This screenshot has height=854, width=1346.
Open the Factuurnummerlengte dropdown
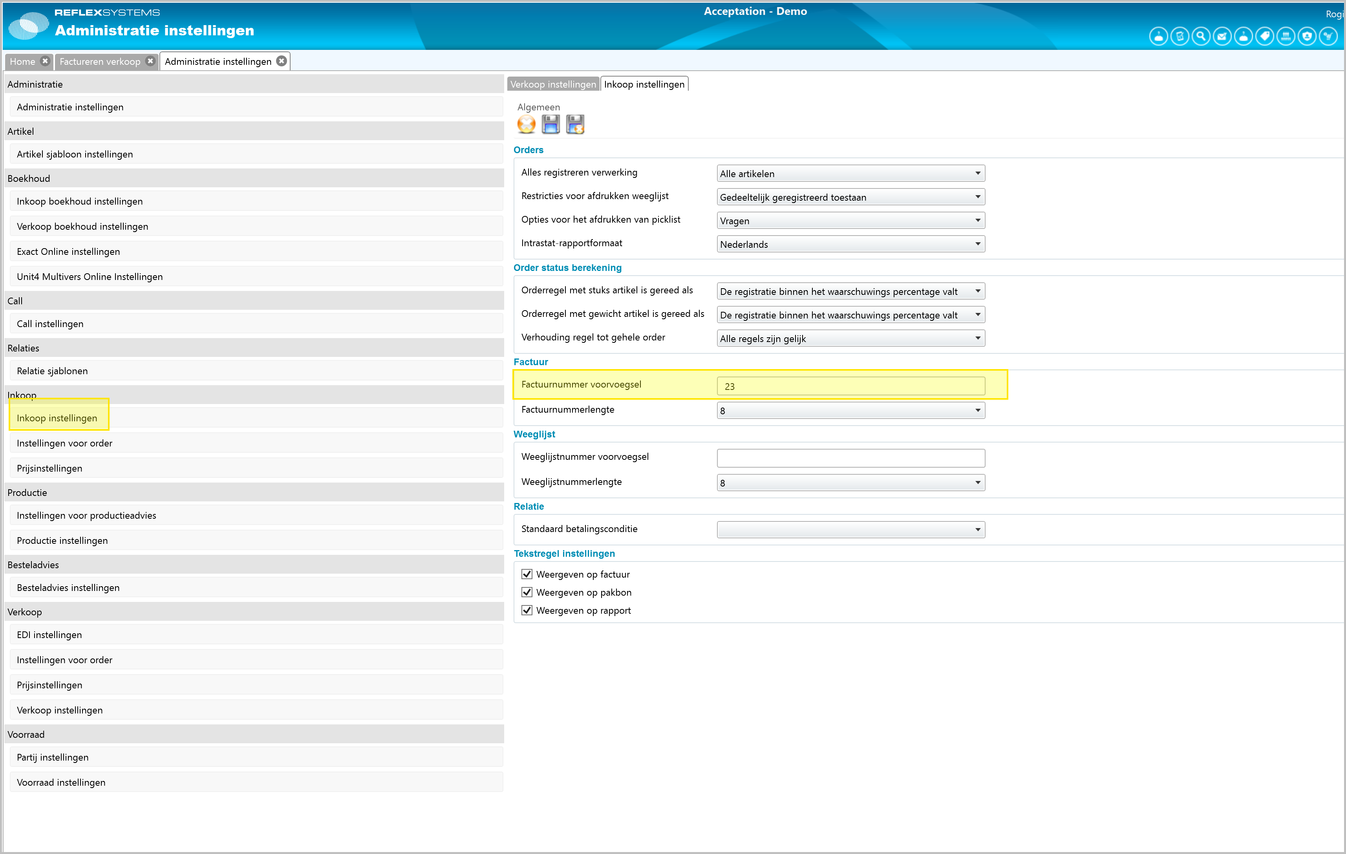tap(850, 411)
